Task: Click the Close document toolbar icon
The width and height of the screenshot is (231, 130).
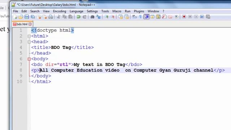Action: click(x=39, y=17)
